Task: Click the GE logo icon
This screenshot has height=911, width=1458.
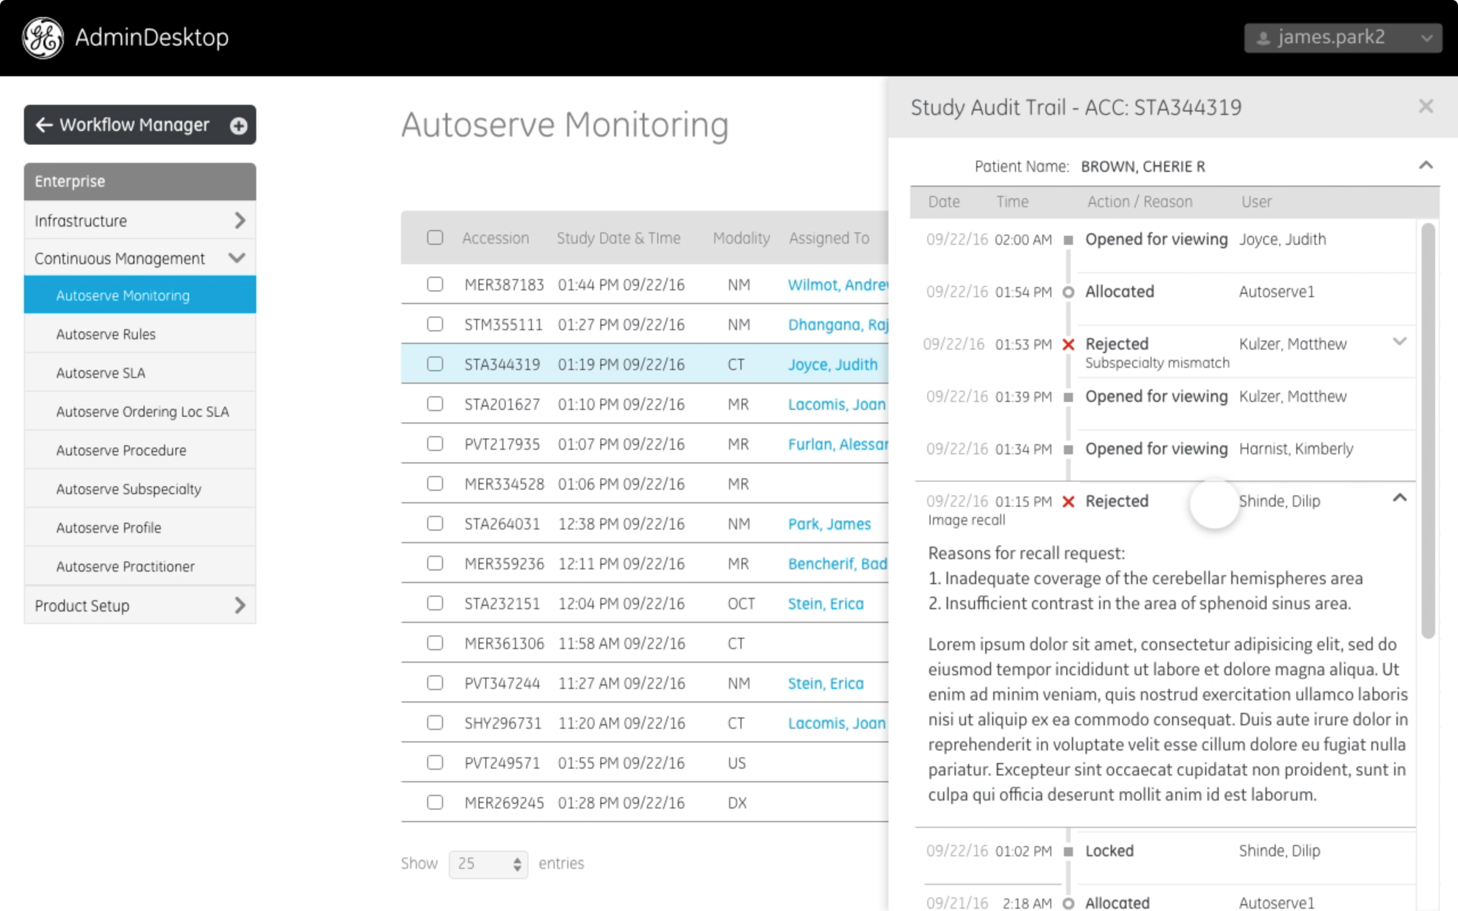Action: tap(43, 38)
